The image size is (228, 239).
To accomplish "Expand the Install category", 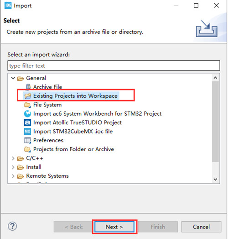I will click(13, 167).
